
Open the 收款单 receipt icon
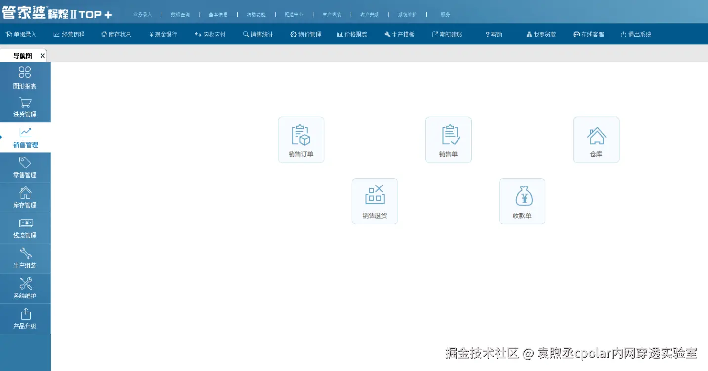522,201
